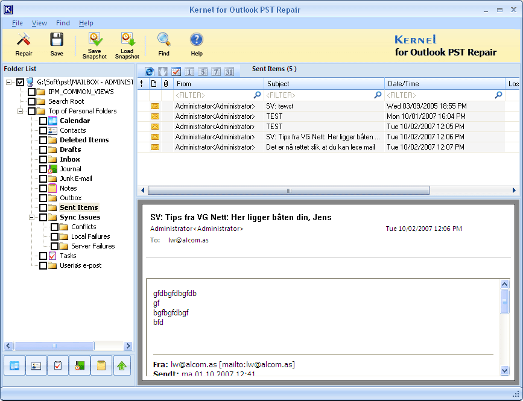Click envelope icon of 'SV: tewst' row
Image resolution: width=523 pixels, height=401 pixels.
click(x=155, y=106)
